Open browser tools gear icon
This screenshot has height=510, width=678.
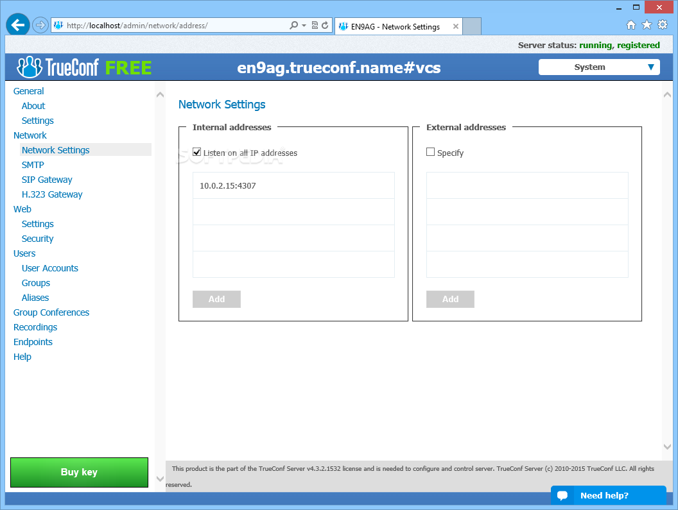coord(663,24)
